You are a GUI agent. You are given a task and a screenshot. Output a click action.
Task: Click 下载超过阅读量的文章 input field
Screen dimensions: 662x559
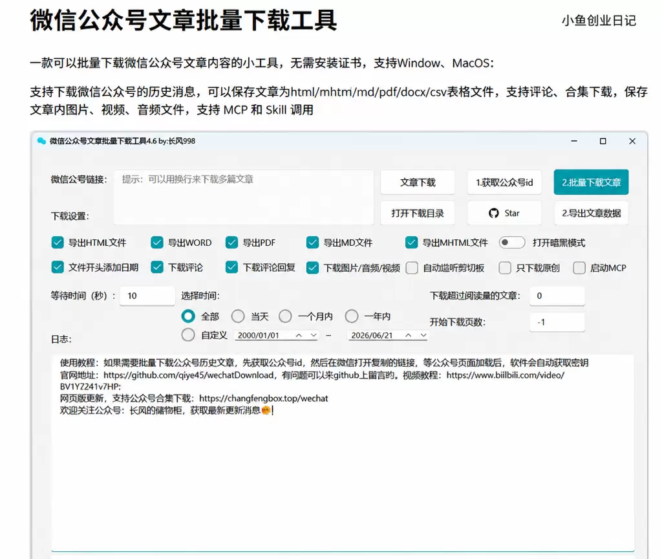point(557,296)
